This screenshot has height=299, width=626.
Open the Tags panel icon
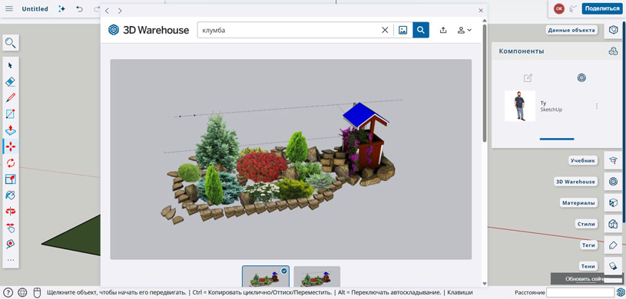click(613, 245)
